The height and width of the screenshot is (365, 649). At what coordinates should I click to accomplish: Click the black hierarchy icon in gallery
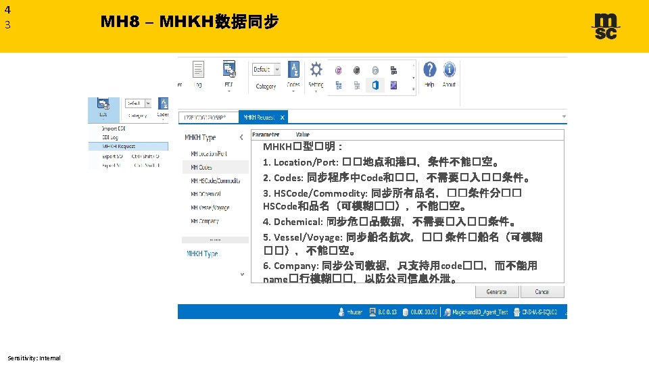tap(393, 70)
